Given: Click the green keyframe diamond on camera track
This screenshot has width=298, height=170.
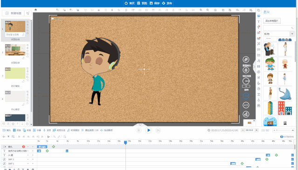Looking at the screenshot, I should tap(54, 147).
